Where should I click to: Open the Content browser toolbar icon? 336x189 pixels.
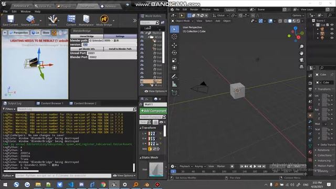[71, 20]
